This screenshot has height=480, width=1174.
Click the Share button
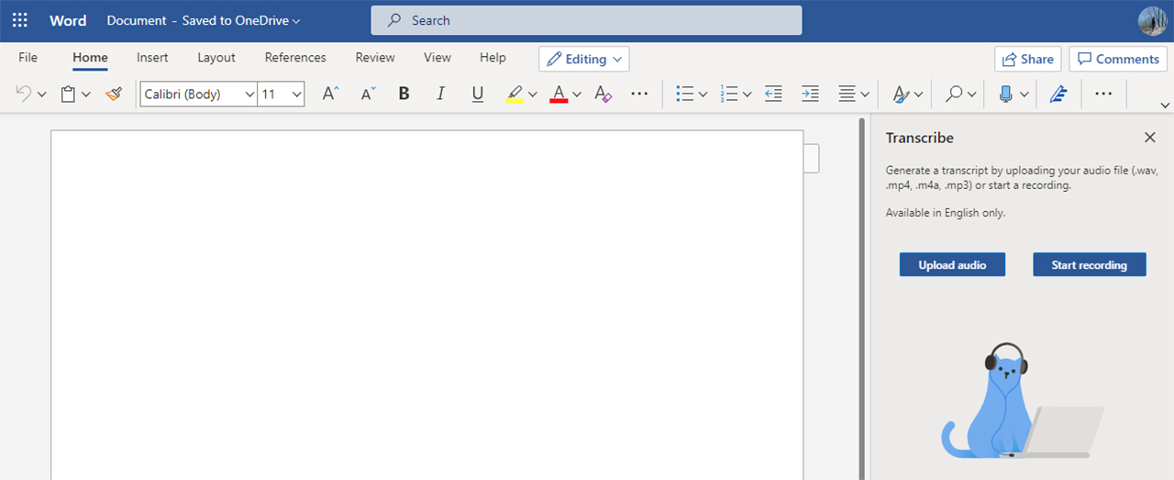(1027, 59)
